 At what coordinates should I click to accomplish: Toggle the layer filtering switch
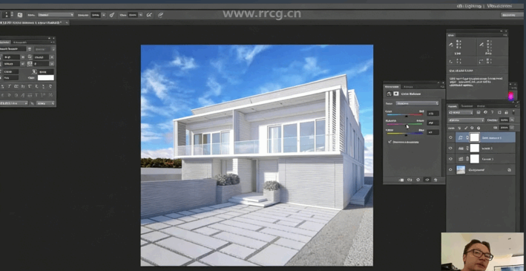[513, 112]
